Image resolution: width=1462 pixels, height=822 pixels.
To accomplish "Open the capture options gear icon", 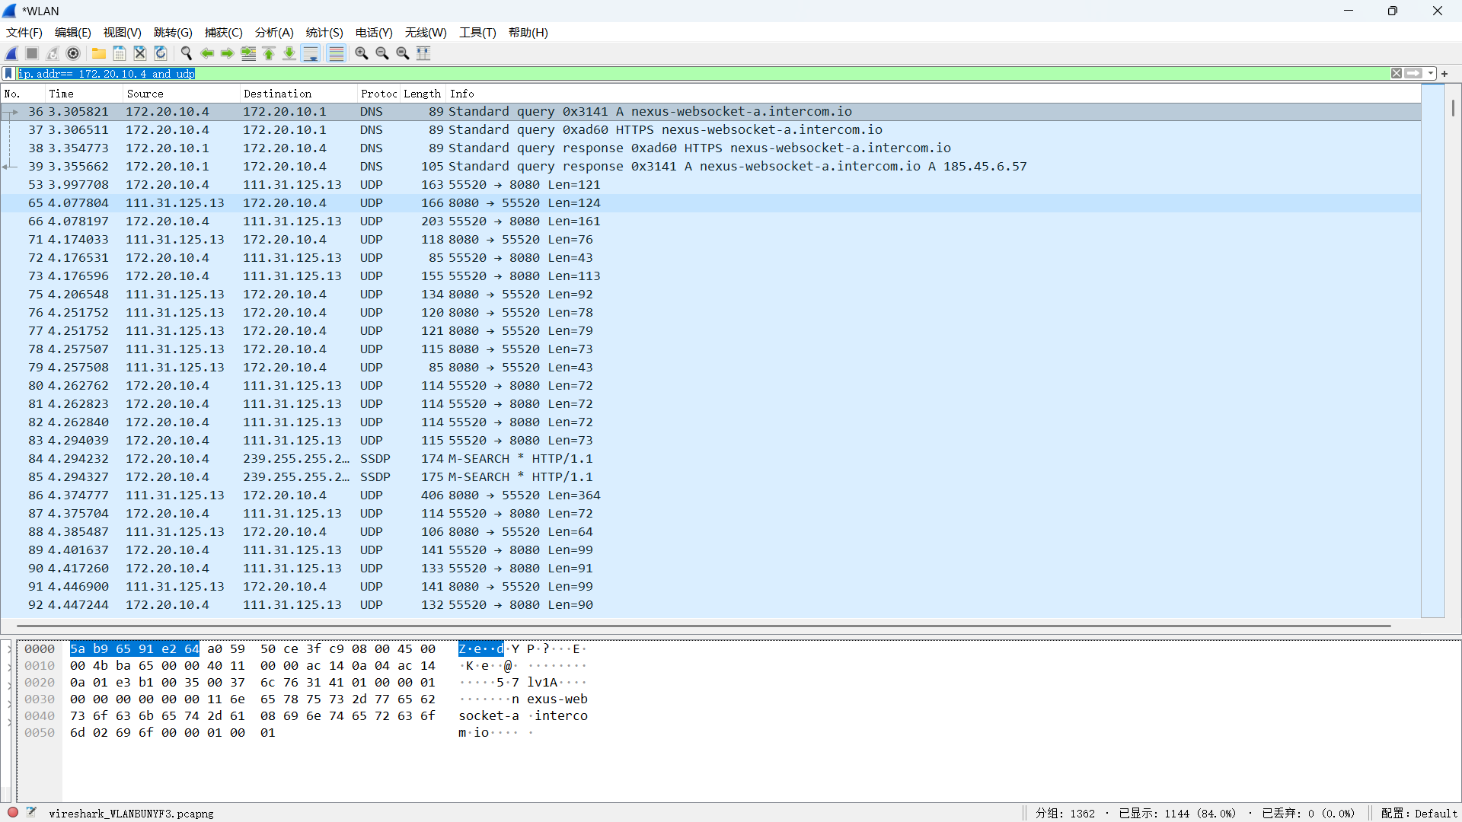I will tap(73, 53).
